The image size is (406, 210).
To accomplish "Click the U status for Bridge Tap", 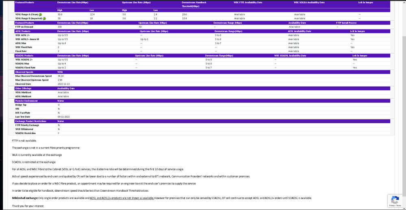I will click(x=59, y=105).
